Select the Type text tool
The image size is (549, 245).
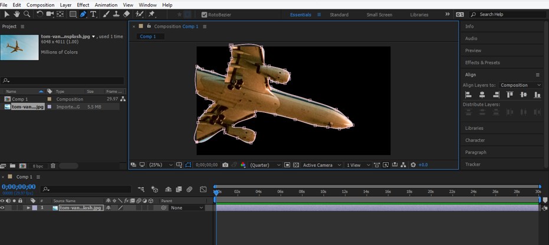(x=93, y=14)
